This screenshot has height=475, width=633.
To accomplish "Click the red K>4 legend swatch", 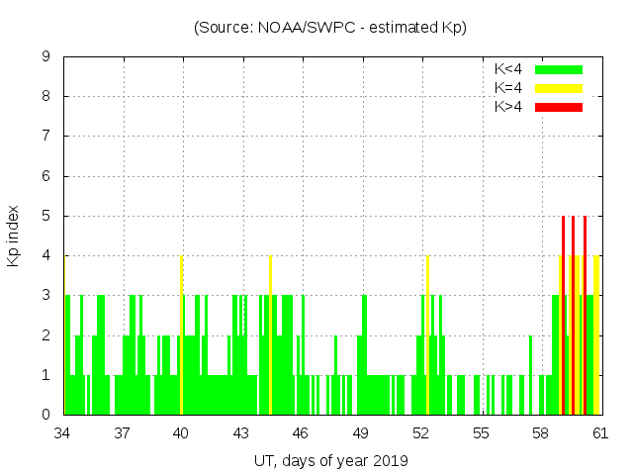I will click(x=559, y=107).
